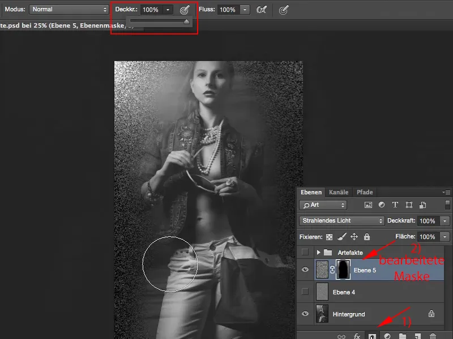
Task: Create new adjustment layer half-circle icon
Action: coord(387,336)
